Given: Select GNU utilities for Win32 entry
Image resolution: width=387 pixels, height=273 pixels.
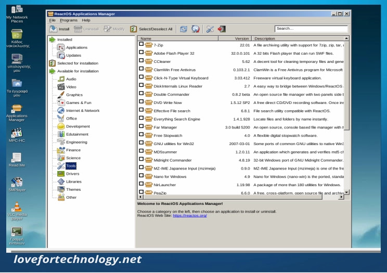Looking at the screenshot, I should coord(174,144).
